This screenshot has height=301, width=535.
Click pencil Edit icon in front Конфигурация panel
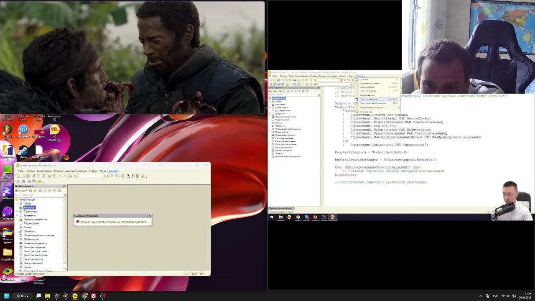pyautogui.click(x=35, y=191)
